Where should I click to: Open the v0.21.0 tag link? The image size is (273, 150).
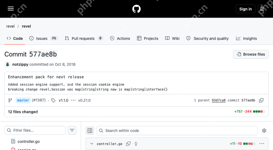click(84, 101)
